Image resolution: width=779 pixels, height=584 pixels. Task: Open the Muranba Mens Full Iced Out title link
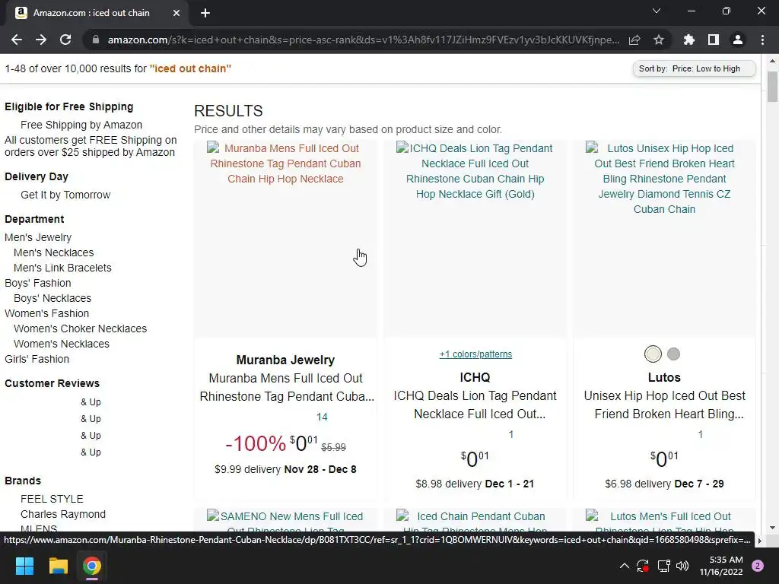286,387
